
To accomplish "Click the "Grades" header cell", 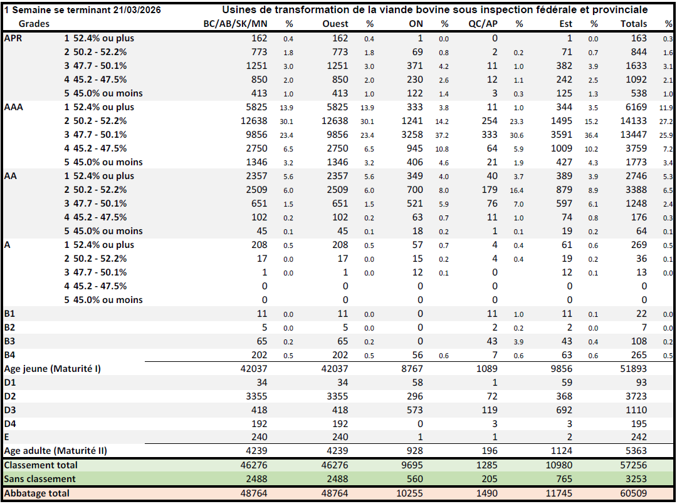I will click(x=34, y=24).
